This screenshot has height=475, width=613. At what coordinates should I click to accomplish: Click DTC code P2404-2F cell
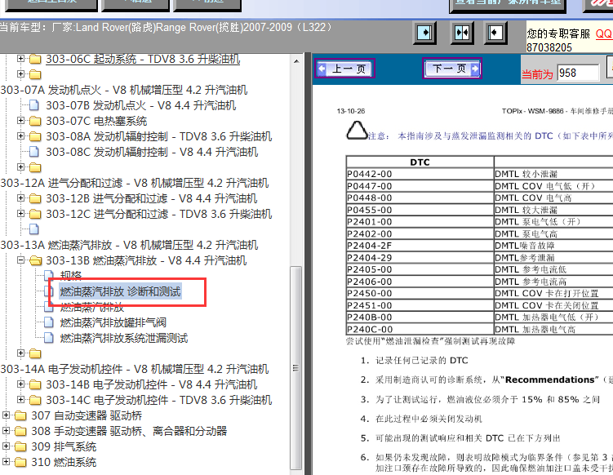(x=420, y=246)
